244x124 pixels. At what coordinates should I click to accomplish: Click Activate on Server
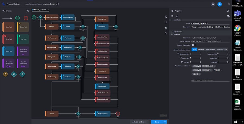tap(139, 122)
